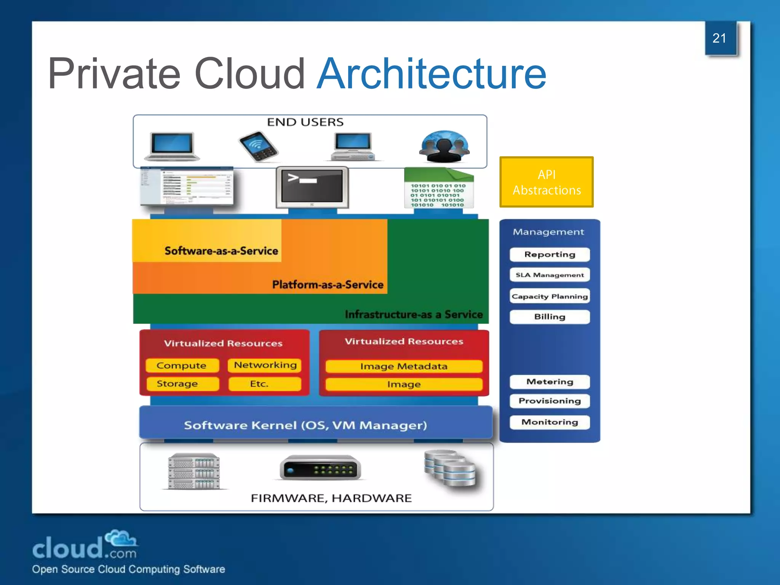Click the rack server stack icon
The image size is (780, 585).
pos(194,471)
